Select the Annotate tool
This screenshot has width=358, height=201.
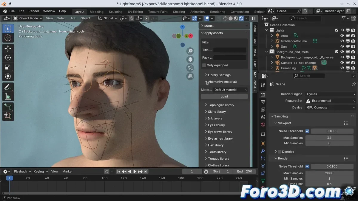[x=8, y=87]
